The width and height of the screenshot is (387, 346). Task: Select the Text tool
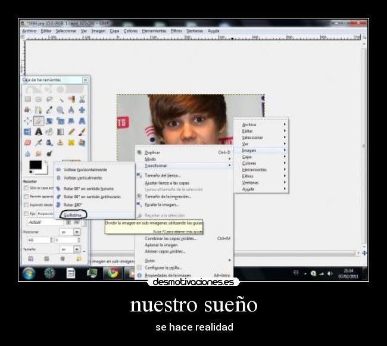click(x=38, y=132)
